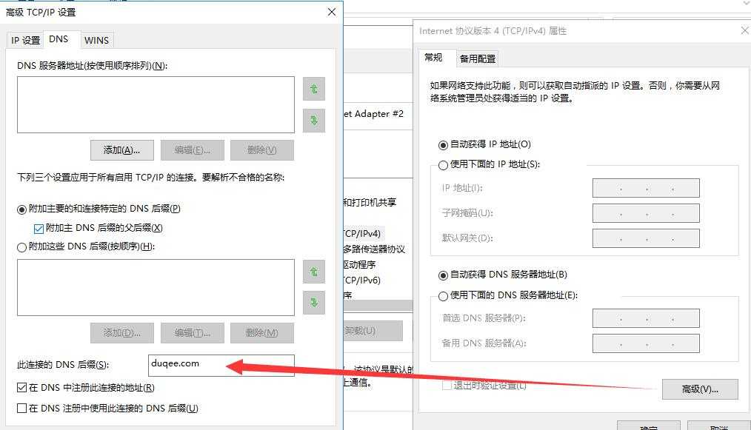Click the 备用 DNS 服务器 input field
The image size is (751, 430).
pos(646,343)
